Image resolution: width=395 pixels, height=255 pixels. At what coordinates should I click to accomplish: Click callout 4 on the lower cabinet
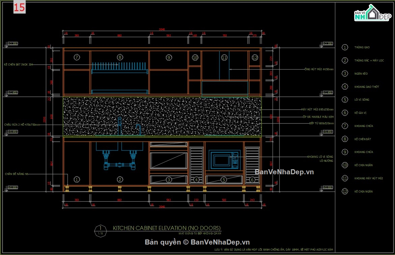(196, 179)
